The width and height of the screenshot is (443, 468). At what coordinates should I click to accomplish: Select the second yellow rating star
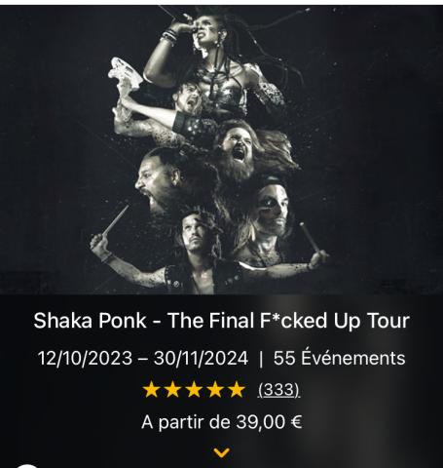[172, 390]
